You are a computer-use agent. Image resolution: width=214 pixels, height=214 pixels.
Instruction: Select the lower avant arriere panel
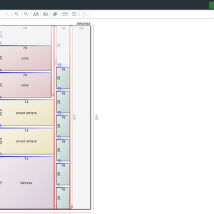tap(27, 141)
